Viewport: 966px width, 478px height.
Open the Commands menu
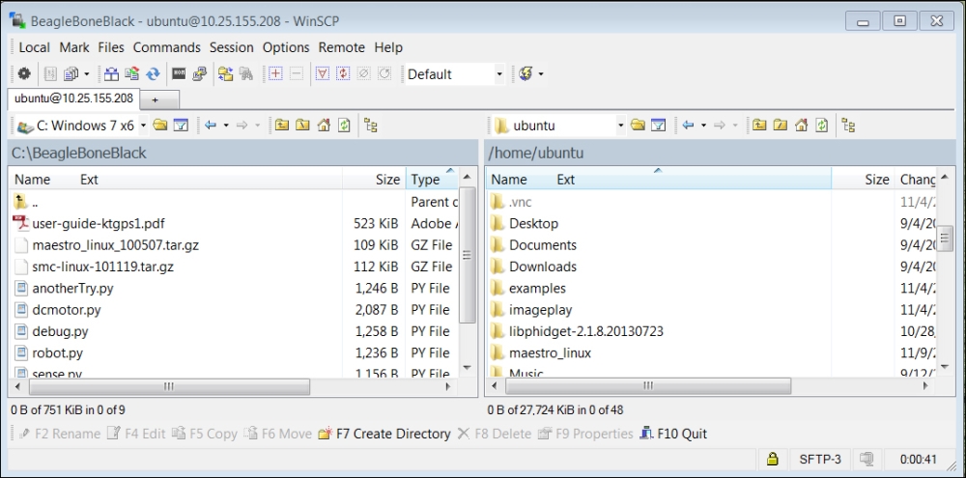(x=167, y=47)
